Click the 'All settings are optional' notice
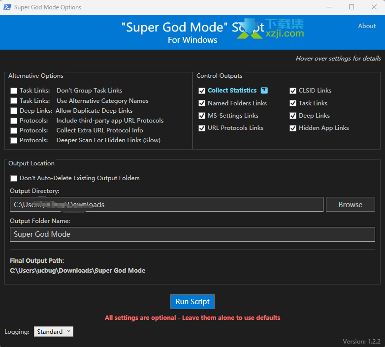Image resolution: width=385 pixels, height=347 pixels. (192, 318)
